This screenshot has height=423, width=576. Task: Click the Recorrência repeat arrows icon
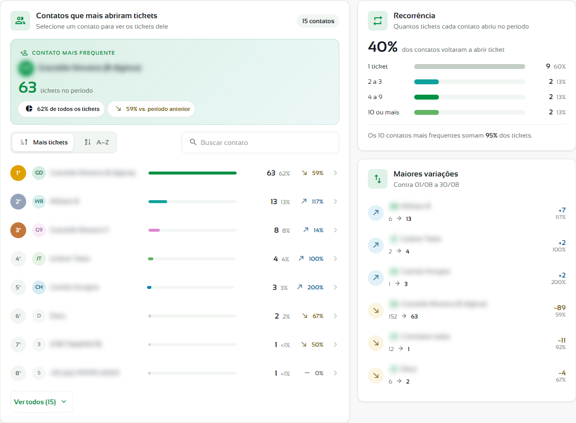(x=378, y=21)
